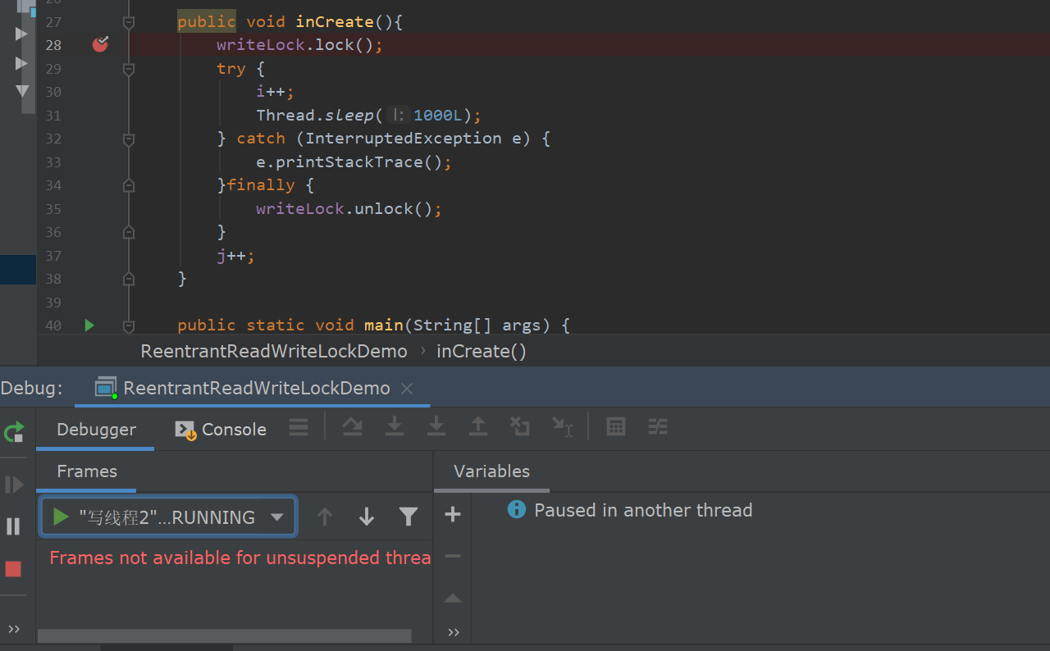This screenshot has height=651, width=1050.
Task: Click ReentrantReadWriteLockDemo in the breadcrumb bar
Action: click(x=274, y=352)
